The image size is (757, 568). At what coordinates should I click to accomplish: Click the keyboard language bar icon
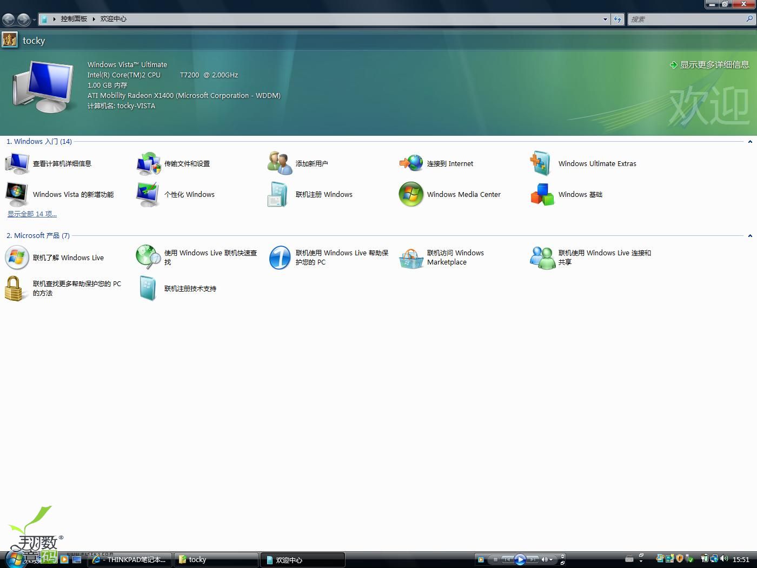tap(629, 559)
